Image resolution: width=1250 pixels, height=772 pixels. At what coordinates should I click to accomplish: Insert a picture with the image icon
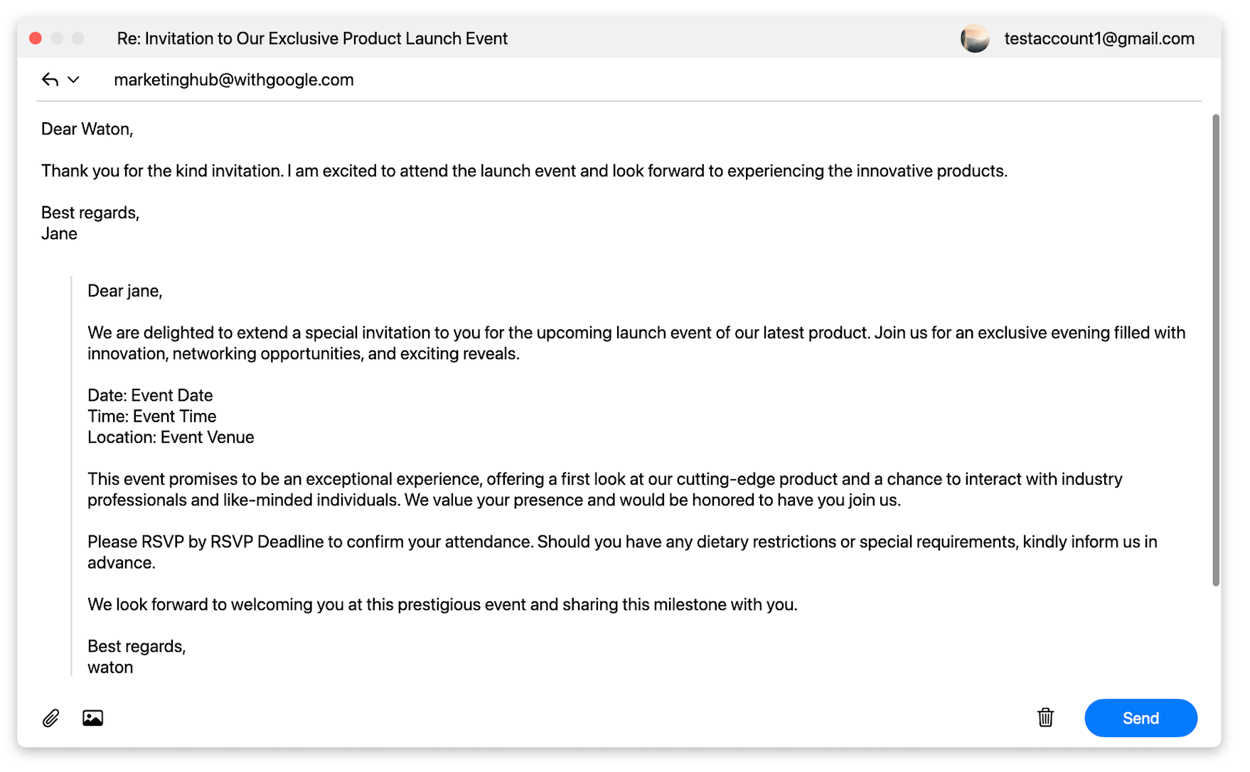(x=92, y=718)
